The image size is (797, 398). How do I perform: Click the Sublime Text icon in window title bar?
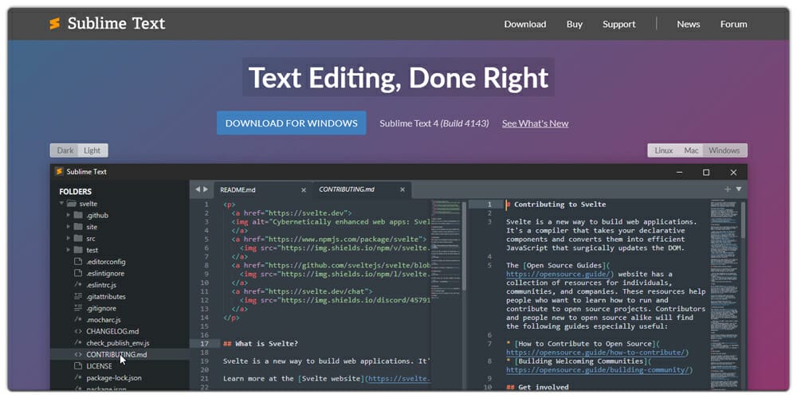click(x=58, y=172)
